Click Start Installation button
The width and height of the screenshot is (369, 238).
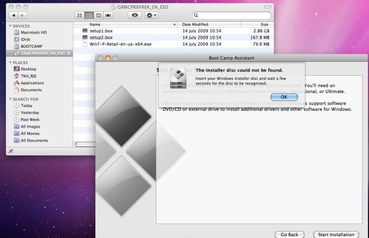(336, 235)
